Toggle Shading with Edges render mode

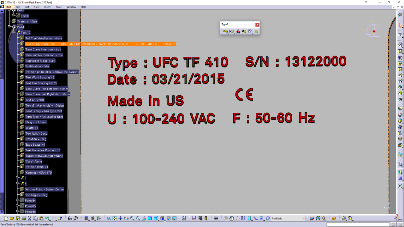162,218
